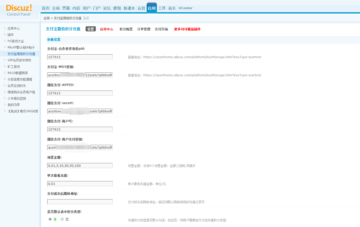
Task: Open 支付宝微信积分充值 in the sidebar
Action: pyautogui.click(x=21, y=54)
